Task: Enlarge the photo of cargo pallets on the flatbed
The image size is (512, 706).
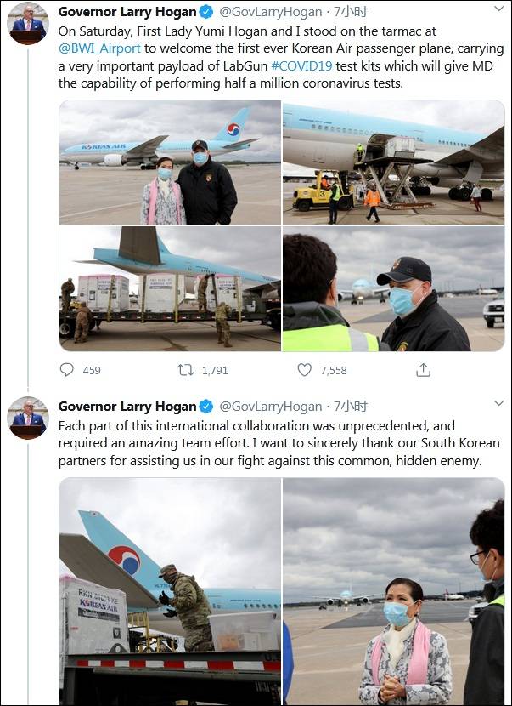Action: pos(170,288)
